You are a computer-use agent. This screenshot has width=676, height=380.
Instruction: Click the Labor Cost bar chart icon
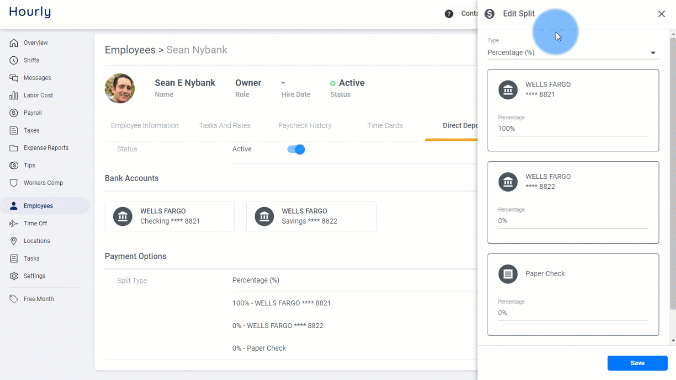[14, 96]
